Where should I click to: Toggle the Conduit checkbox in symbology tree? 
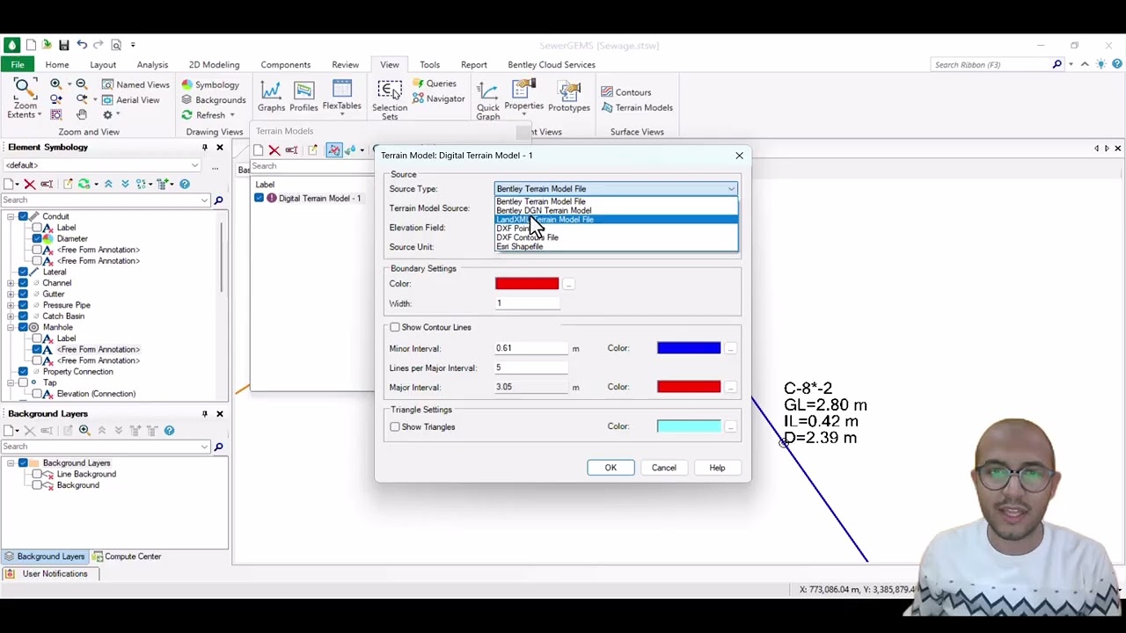(x=23, y=216)
